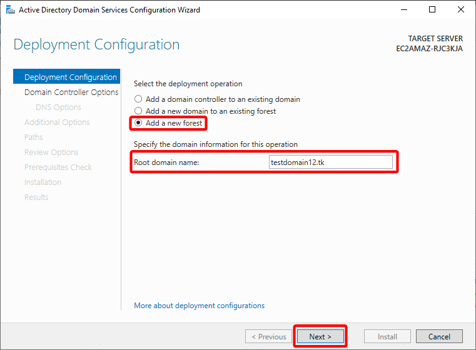Select Additional Options in the sidebar
This screenshot has height=350, width=476.
pyautogui.click(x=57, y=122)
